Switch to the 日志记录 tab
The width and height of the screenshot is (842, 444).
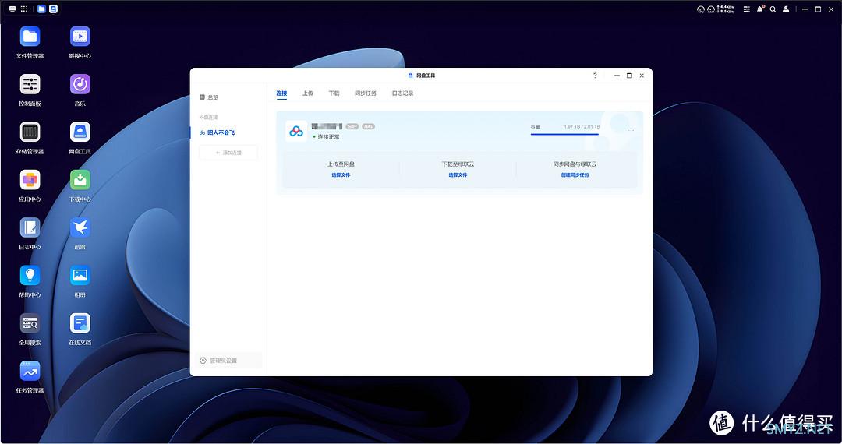point(403,93)
